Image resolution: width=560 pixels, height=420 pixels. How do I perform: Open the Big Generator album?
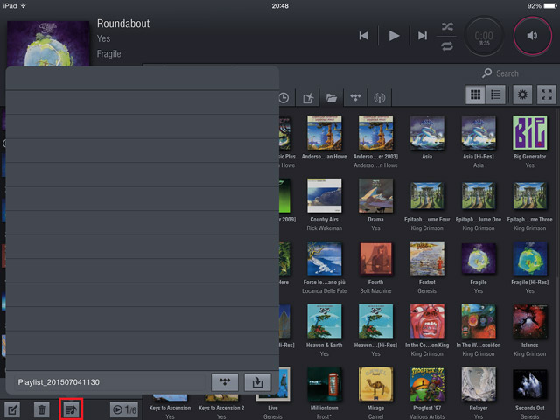[x=530, y=142]
